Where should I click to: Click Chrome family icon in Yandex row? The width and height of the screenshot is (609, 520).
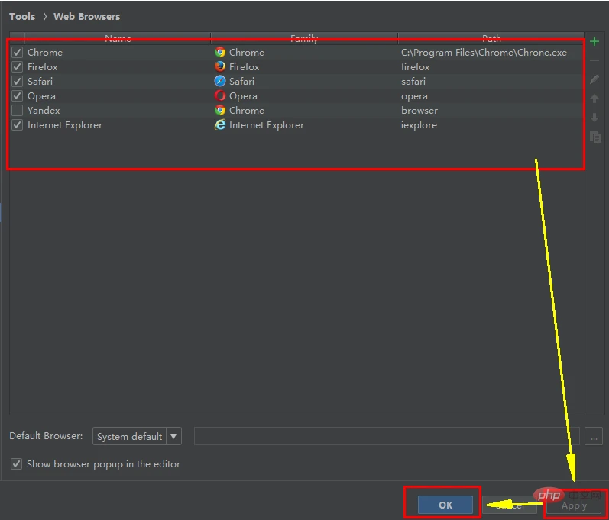220,110
